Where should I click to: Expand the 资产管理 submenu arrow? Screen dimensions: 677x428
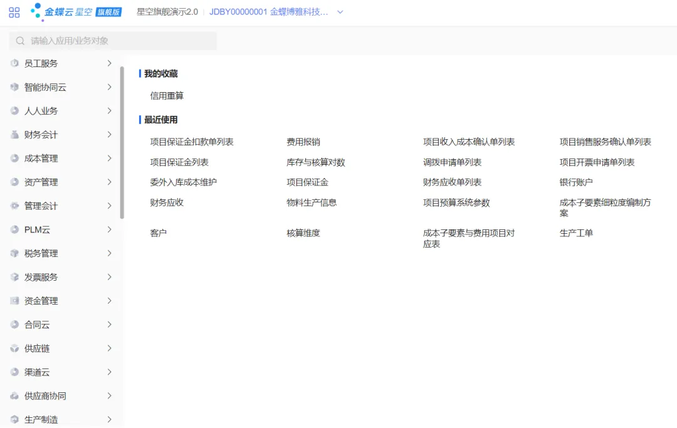pyautogui.click(x=109, y=182)
